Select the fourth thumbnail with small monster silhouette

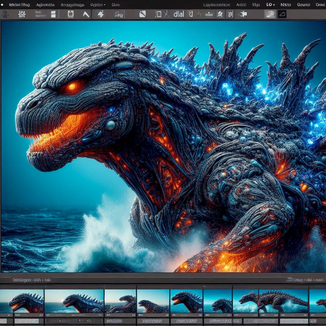pyautogui.click(x=153, y=301)
